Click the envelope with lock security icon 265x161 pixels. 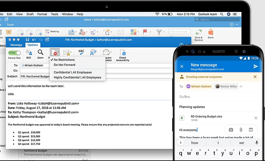point(66,52)
